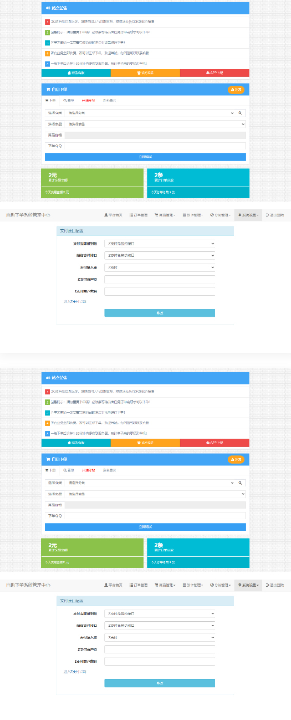Screen dimensions: 291x720
Task: Click 平台首页 in the upper admin navbar
Action: (x=114, y=215)
